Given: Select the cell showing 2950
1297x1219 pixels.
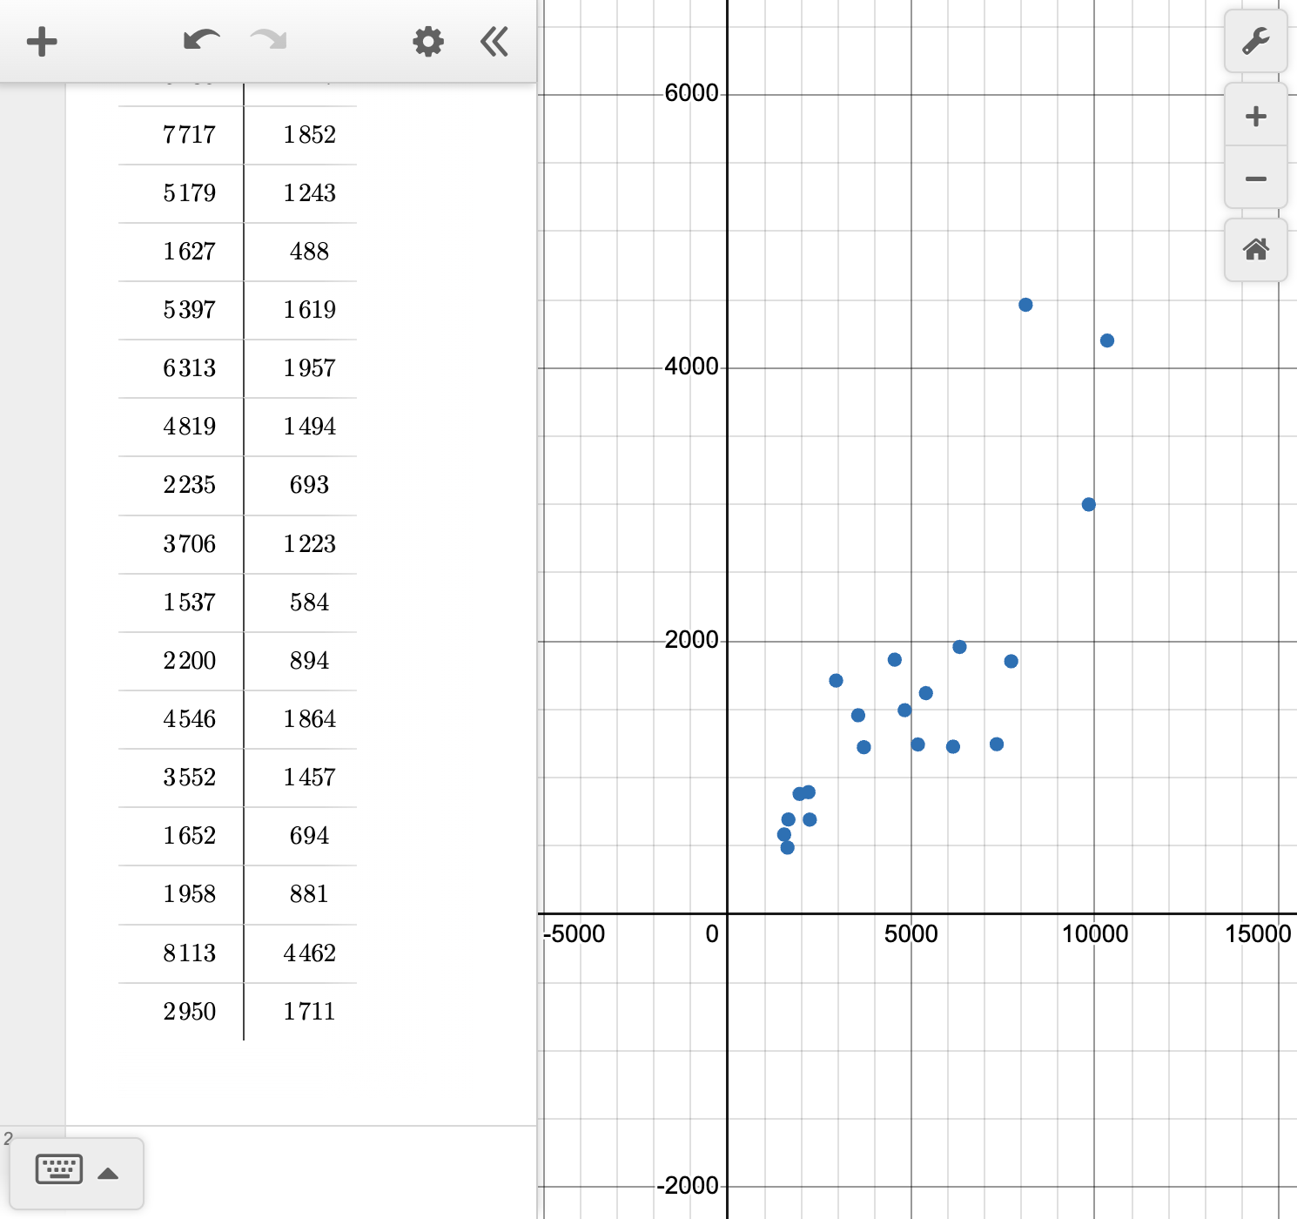Looking at the screenshot, I should (189, 1011).
